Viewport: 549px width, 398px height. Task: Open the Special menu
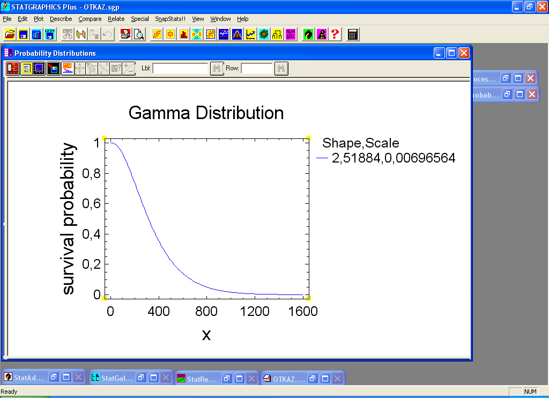tap(140, 19)
